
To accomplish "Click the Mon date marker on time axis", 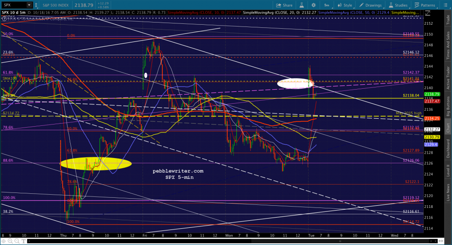I will click(229, 235).
